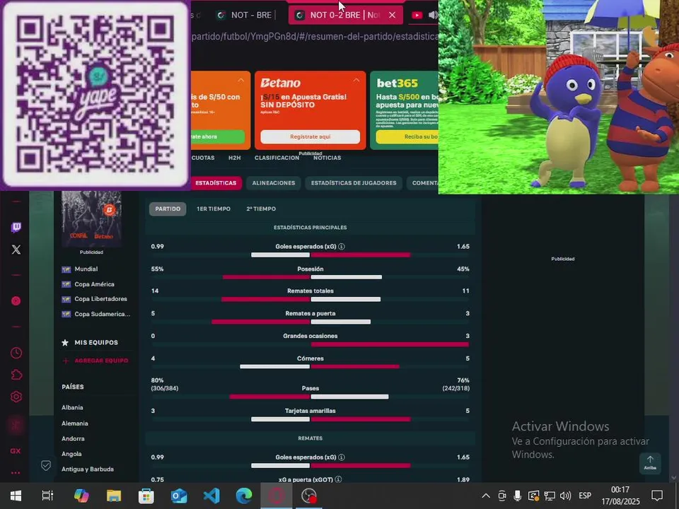Image resolution: width=679 pixels, height=509 pixels.
Task: Open the Copa América link
Action: pyautogui.click(x=94, y=284)
